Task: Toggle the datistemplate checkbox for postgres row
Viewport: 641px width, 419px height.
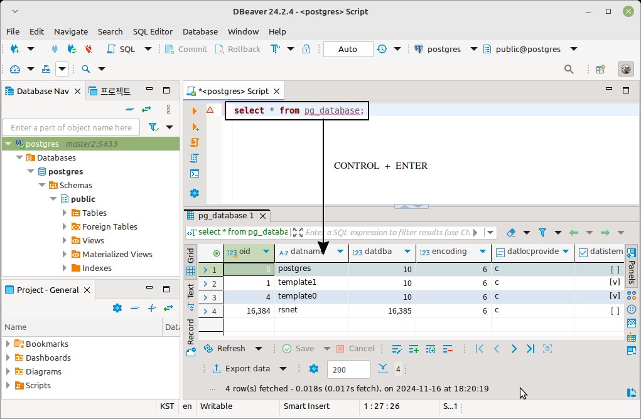Action: point(614,268)
